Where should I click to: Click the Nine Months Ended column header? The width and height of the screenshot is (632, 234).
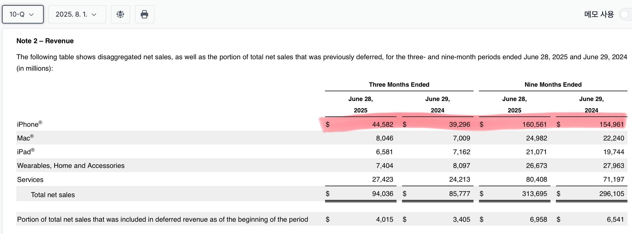[553, 85]
